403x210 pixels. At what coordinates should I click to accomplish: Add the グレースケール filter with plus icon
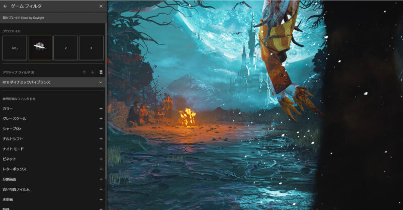[101, 119]
